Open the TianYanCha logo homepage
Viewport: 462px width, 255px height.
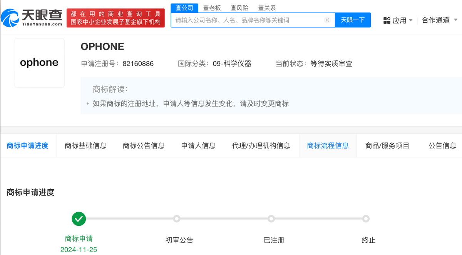pyautogui.click(x=32, y=18)
